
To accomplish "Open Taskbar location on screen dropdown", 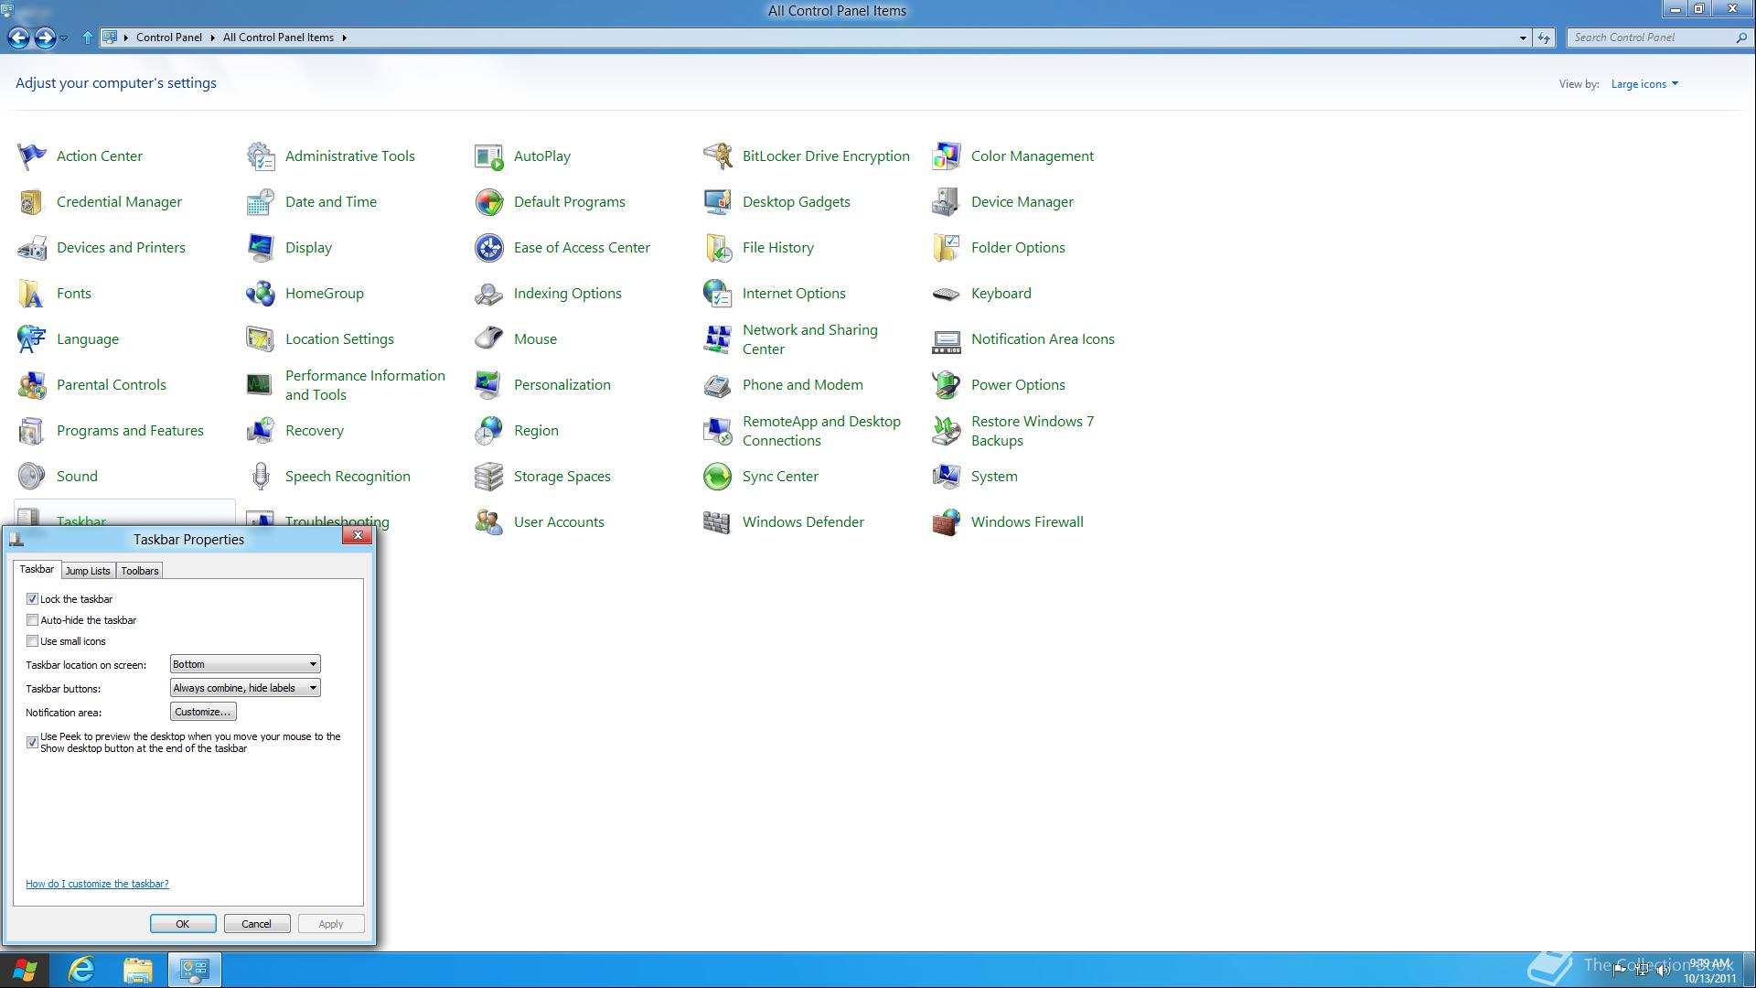I will [x=245, y=664].
